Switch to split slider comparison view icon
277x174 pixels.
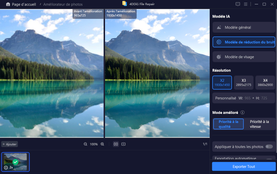[123, 144]
